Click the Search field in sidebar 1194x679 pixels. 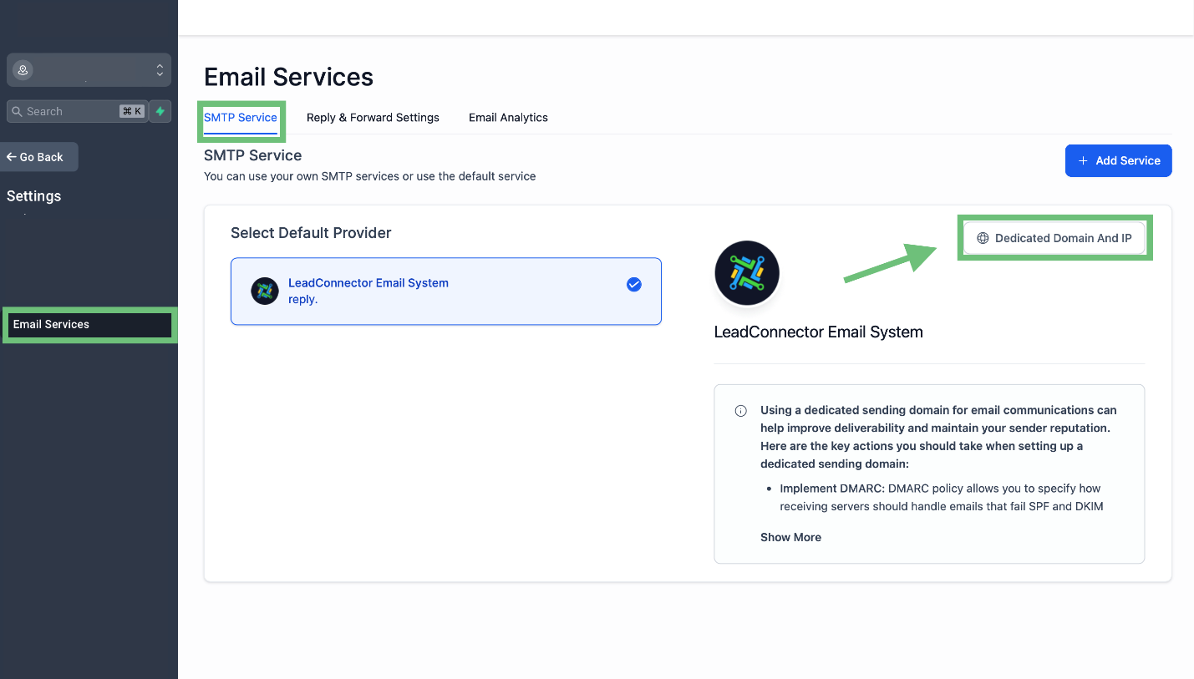tap(76, 111)
